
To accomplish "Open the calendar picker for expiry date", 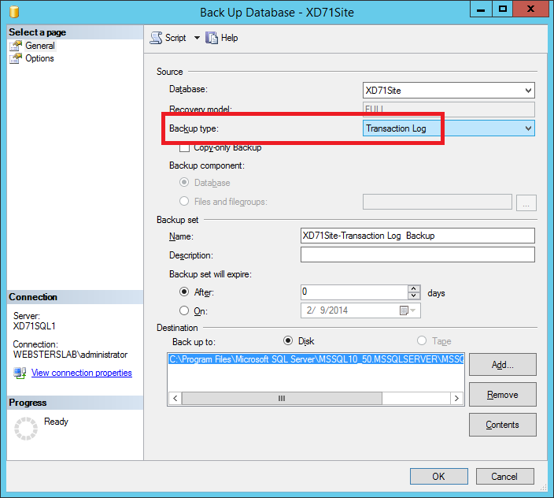I will pyautogui.click(x=404, y=310).
